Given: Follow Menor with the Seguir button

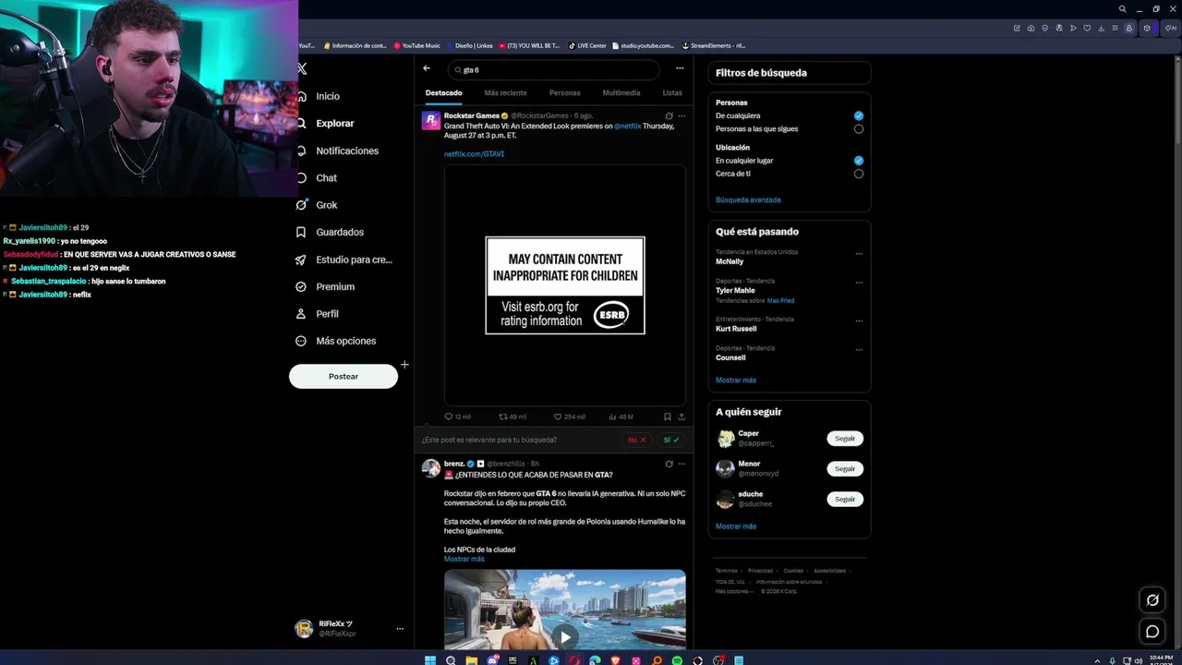Looking at the screenshot, I should pos(845,469).
